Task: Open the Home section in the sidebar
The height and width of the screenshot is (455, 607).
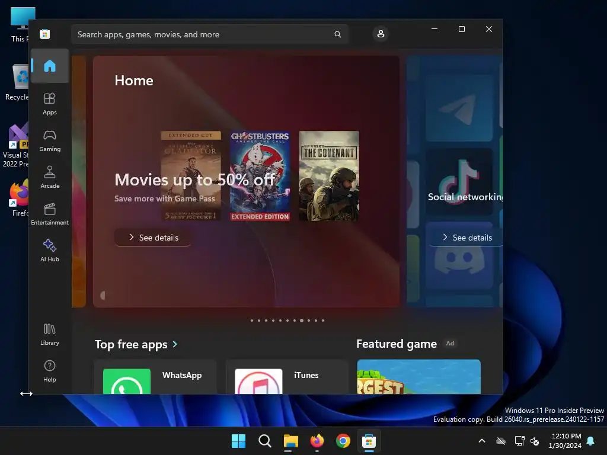Action: click(x=50, y=66)
